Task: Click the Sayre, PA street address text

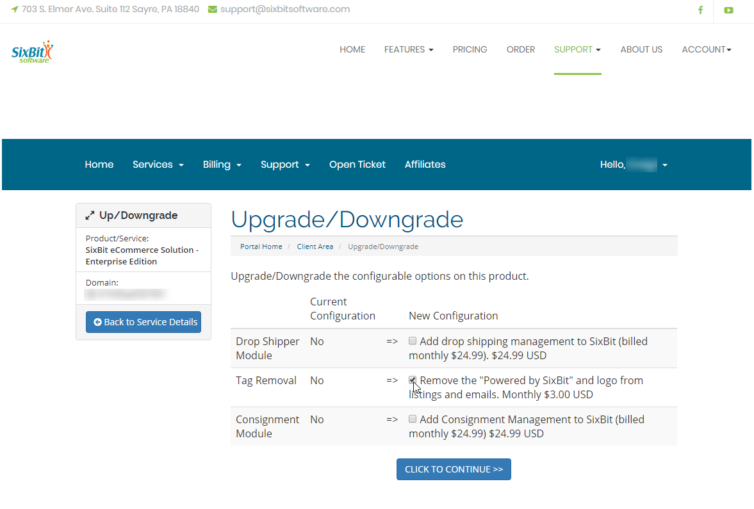Action: 110,9
